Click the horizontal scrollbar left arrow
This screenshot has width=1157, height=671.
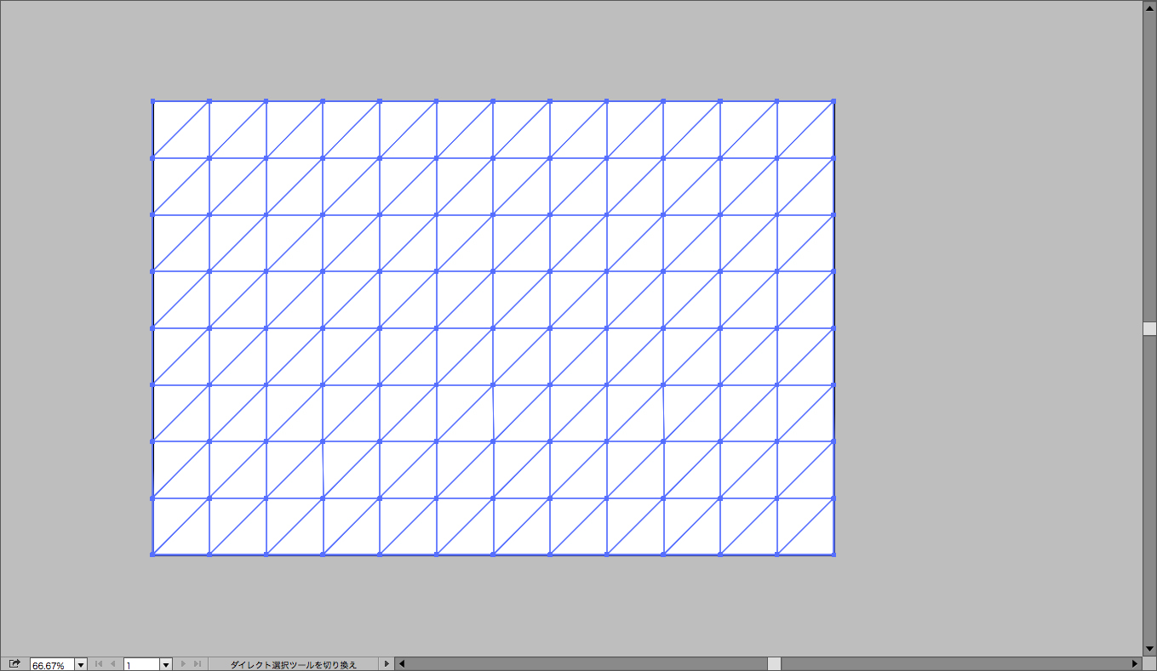(x=402, y=663)
